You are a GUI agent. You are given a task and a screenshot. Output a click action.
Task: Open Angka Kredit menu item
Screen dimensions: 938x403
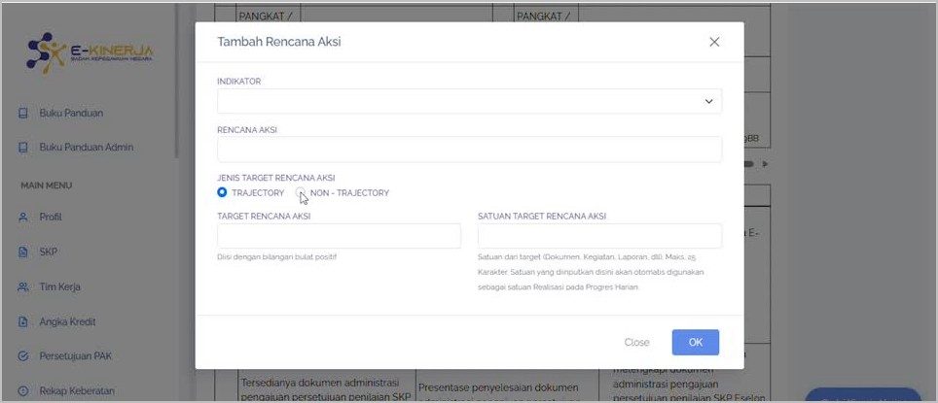point(67,321)
